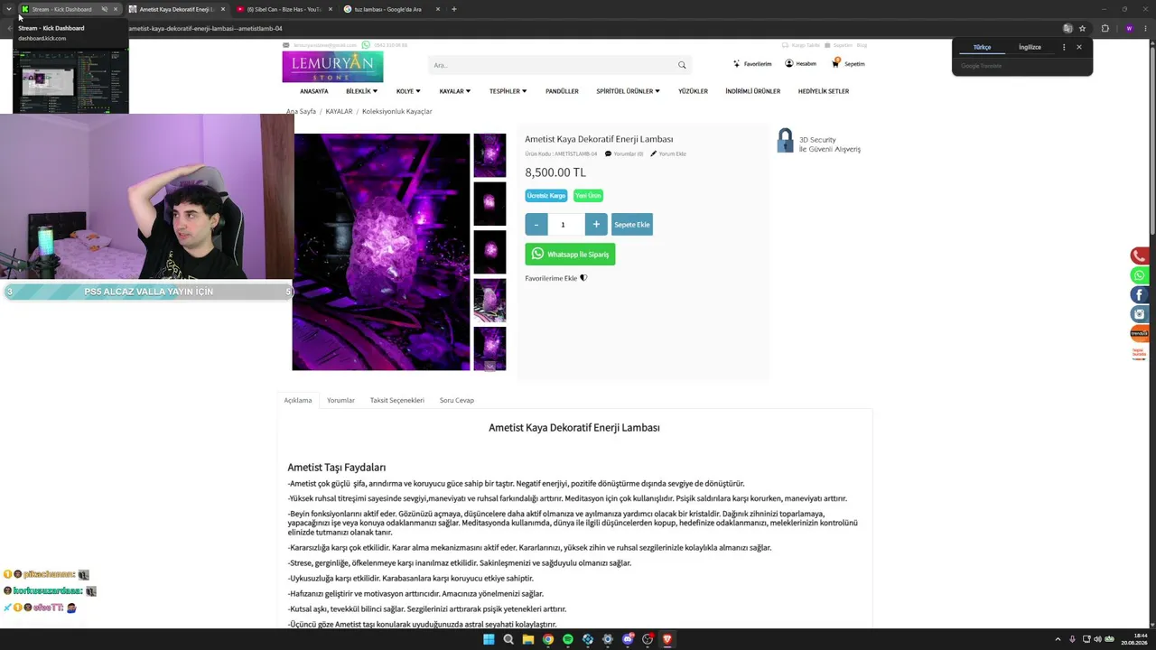Open the Trendyol floating icon
Image resolution: width=1156 pixels, height=650 pixels.
1140,333
